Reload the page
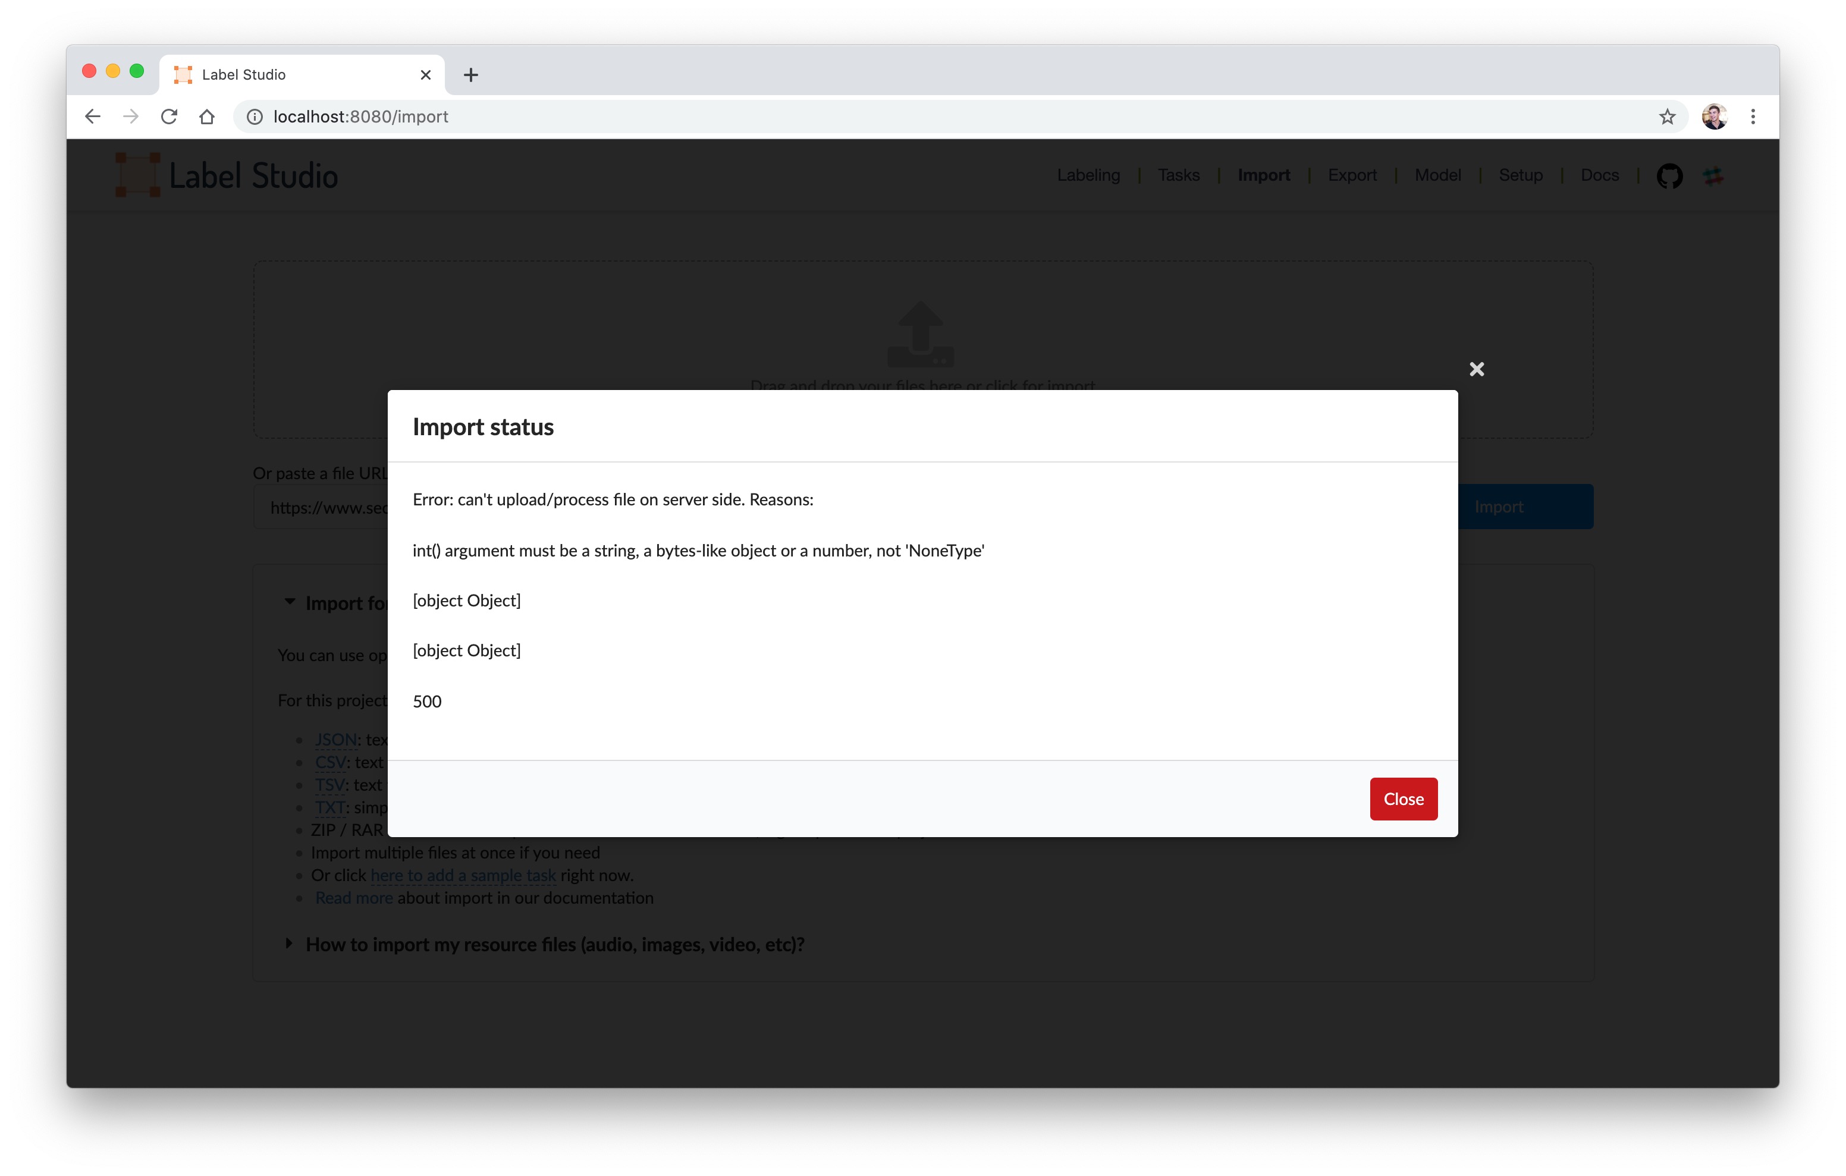This screenshot has width=1846, height=1176. click(x=169, y=117)
